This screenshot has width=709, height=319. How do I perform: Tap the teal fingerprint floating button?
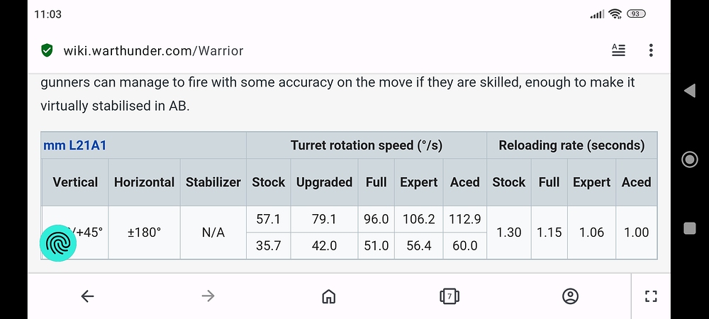58,243
